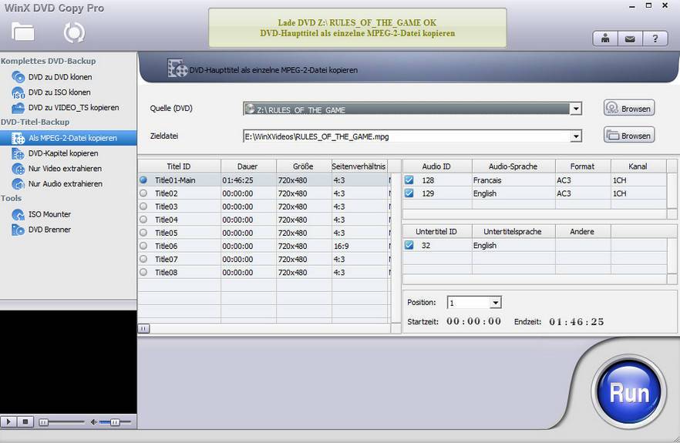
Task: Select Title04 radio button
Action: [143, 220]
